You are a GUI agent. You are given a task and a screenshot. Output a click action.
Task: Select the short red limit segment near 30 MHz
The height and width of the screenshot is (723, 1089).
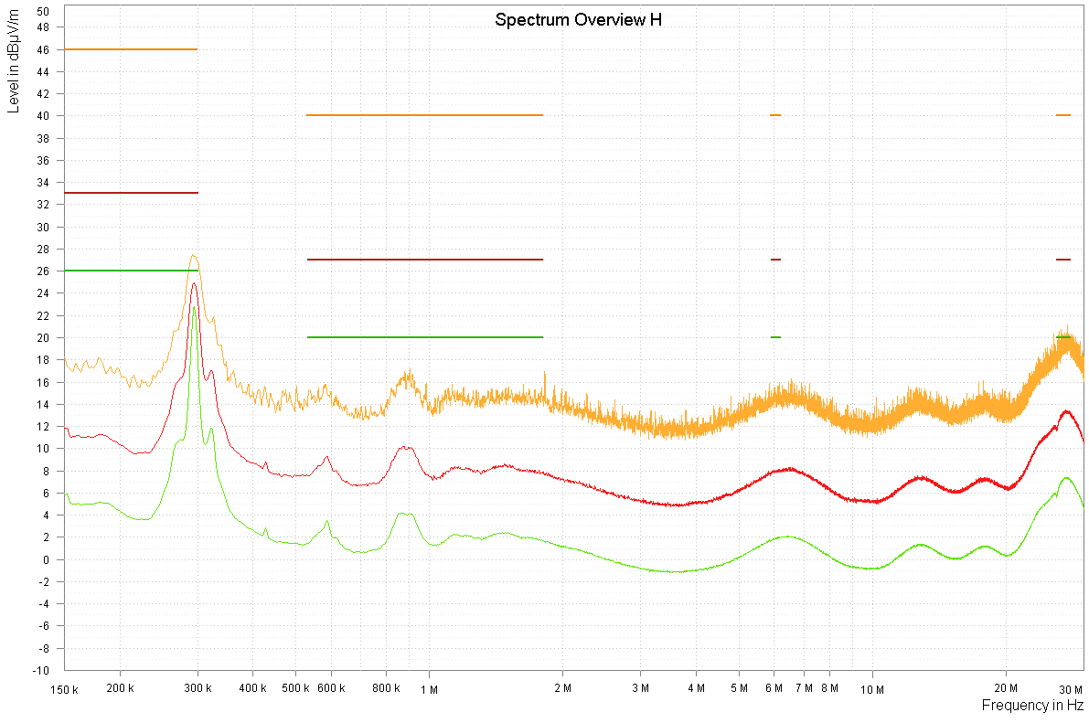[1062, 260]
